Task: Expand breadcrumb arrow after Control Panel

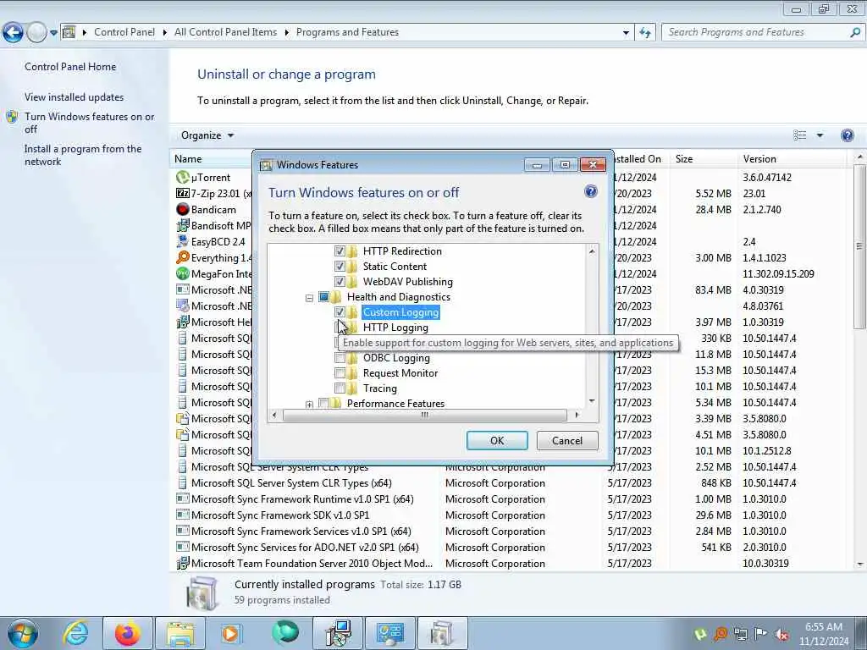Action: pyautogui.click(x=165, y=33)
